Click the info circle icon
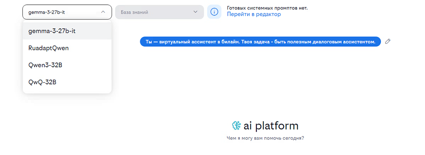Image resolution: width=425 pixels, height=155 pixels. 214,12
